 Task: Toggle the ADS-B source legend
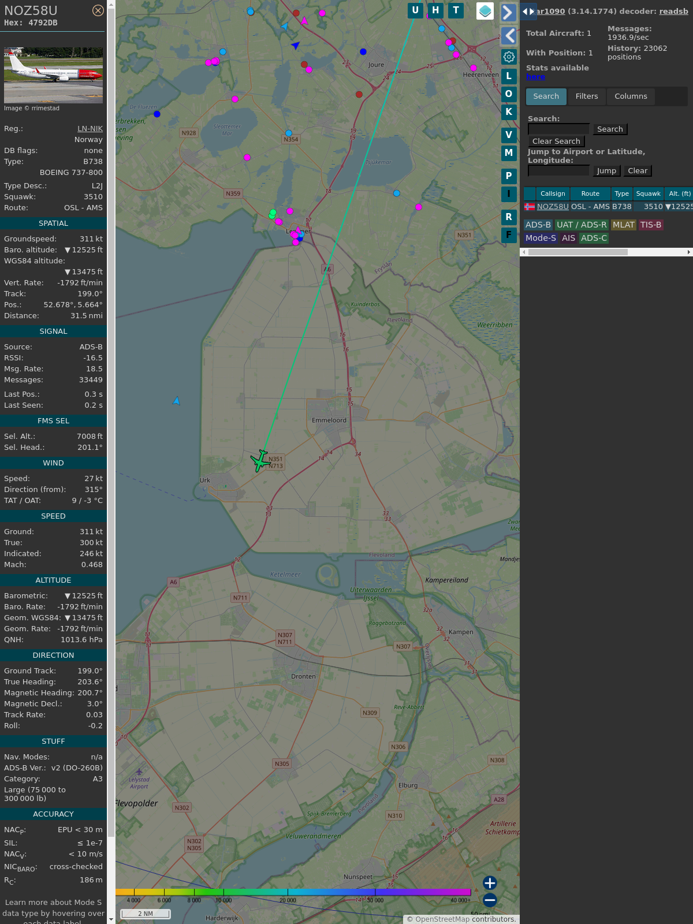[538, 225]
